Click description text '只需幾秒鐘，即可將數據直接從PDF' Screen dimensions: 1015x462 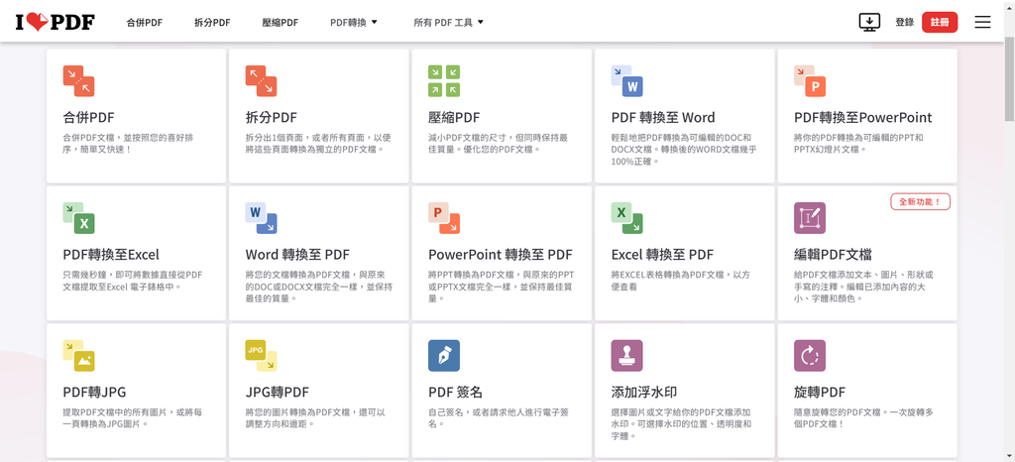(x=132, y=275)
